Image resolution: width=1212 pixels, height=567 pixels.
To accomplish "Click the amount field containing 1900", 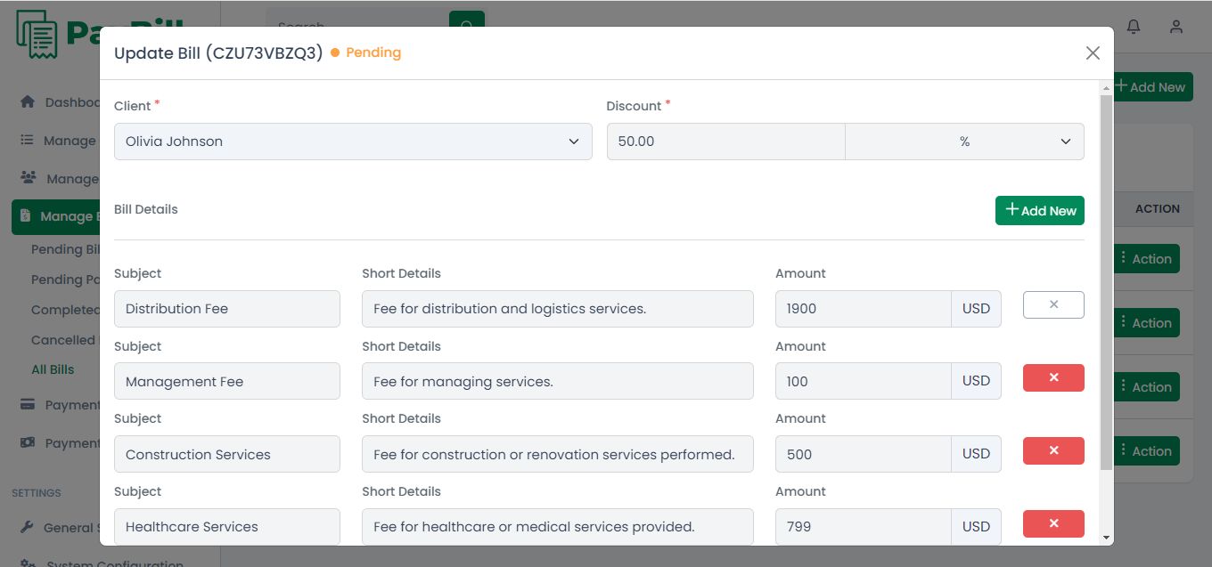I will 863,309.
